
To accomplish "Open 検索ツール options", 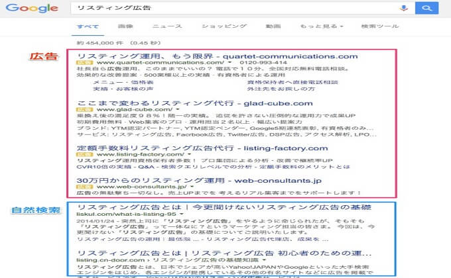I will pyautogui.click(x=380, y=26).
